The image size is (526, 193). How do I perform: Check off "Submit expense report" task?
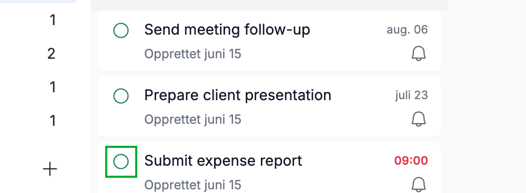[x=121, y=162]
